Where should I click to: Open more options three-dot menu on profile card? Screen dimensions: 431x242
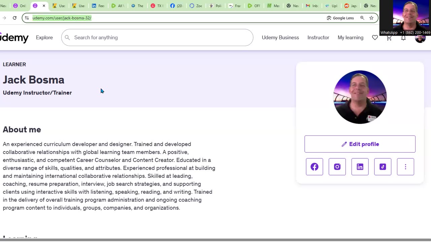[405, 167]
